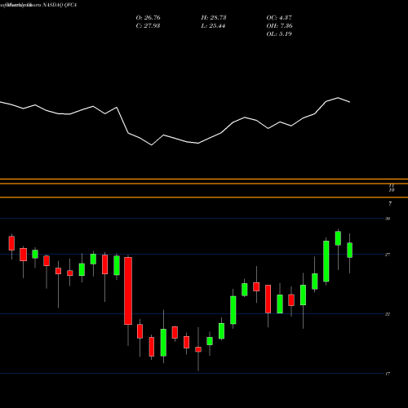Click the 22 price axis label

click(x=388, y=314)
